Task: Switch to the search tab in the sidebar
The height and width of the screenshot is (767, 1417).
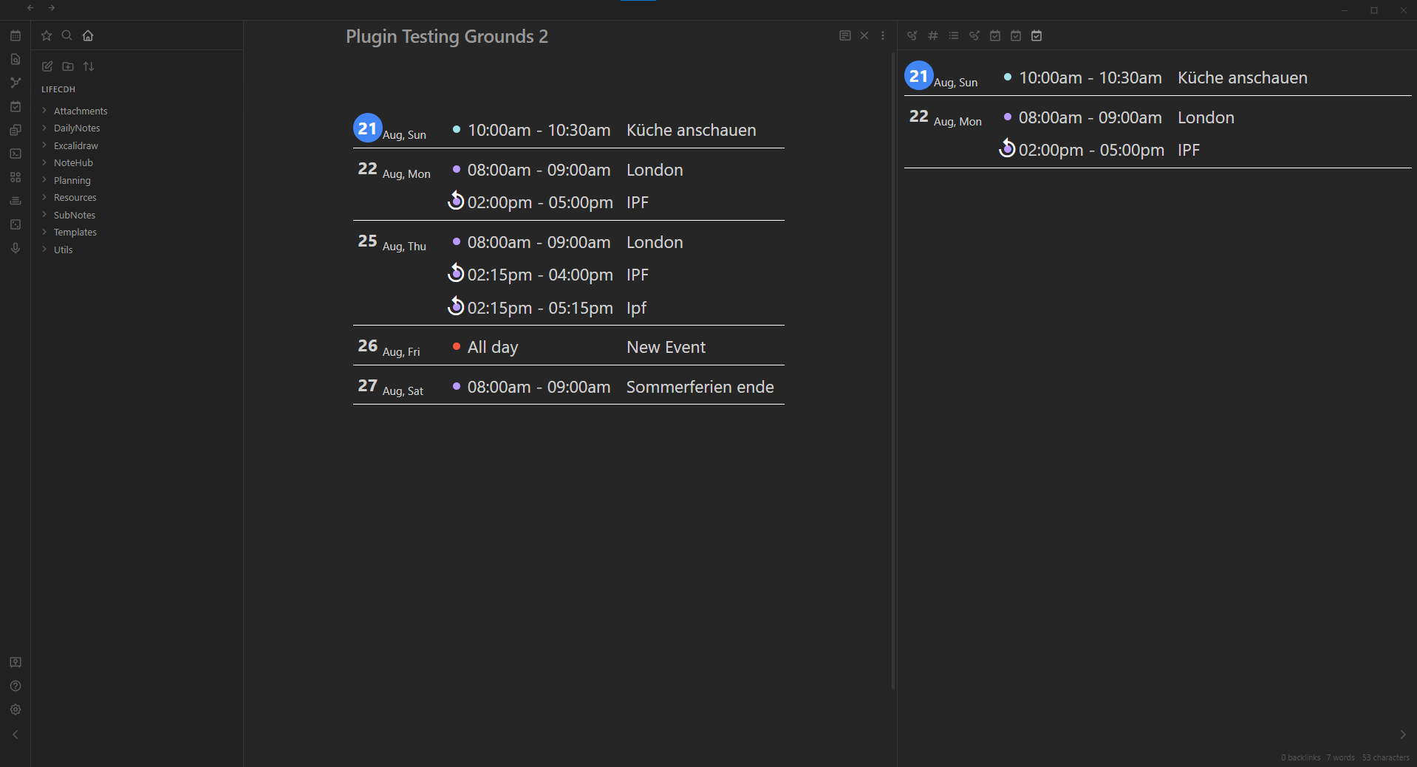Action: (x=67, y=35)
